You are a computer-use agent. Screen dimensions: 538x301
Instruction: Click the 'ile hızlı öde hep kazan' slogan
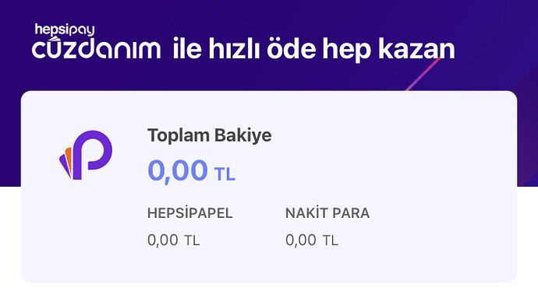coord(313,49)
